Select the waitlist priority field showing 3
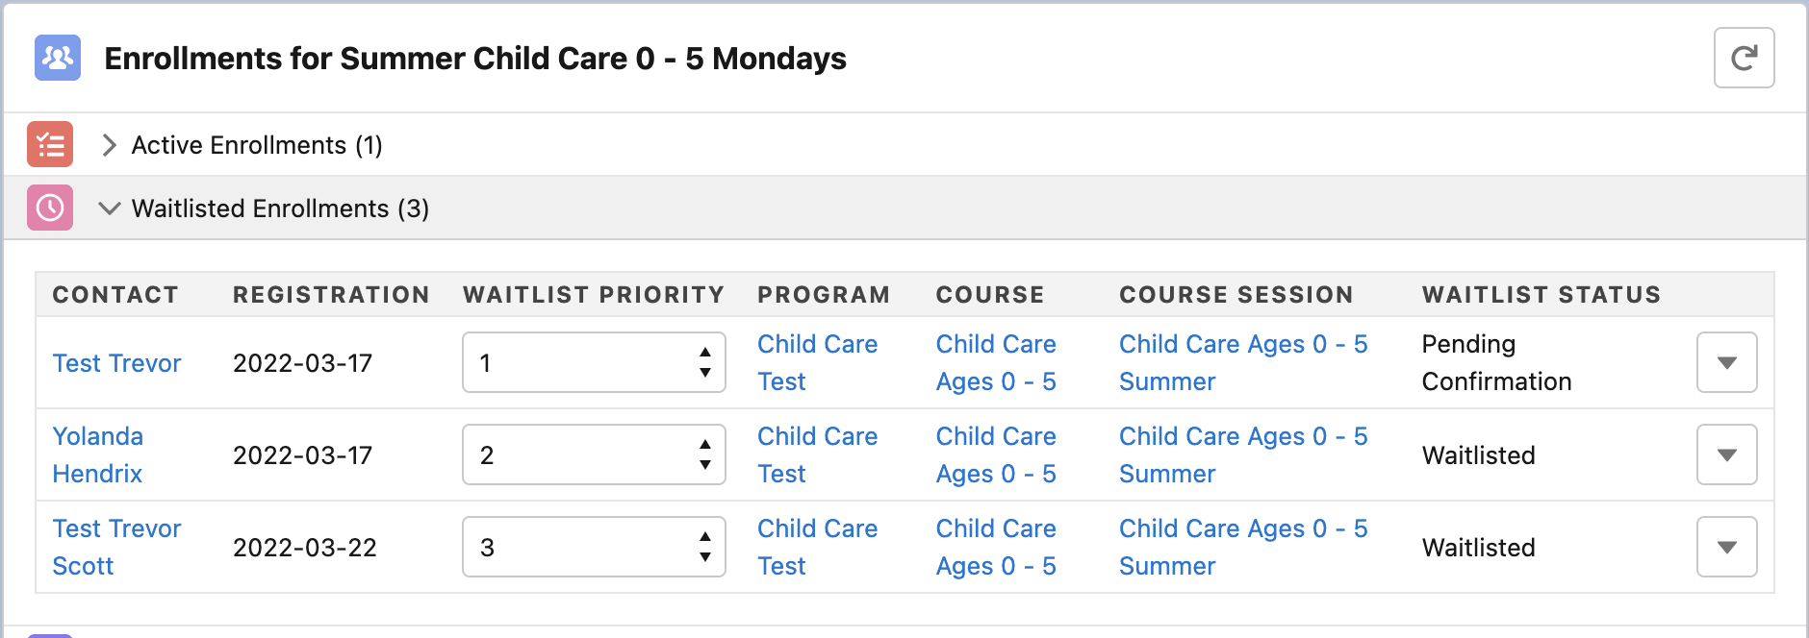Viewport: 1809px width, 638px height. (568, 547)
